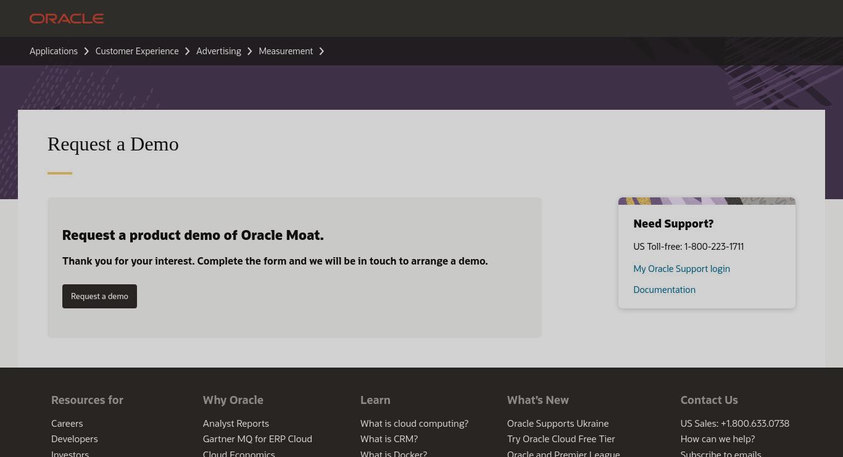Click the chevron after Applications
843x457 pixels.
(86, 51)
